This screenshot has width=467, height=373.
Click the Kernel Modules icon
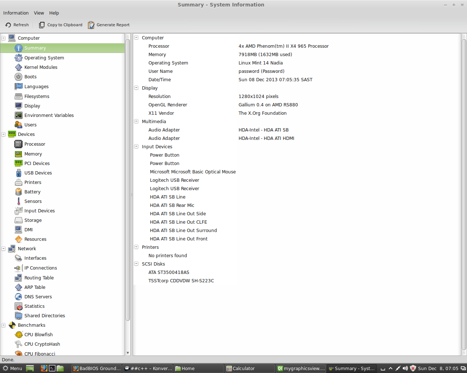tap(19, 67)
